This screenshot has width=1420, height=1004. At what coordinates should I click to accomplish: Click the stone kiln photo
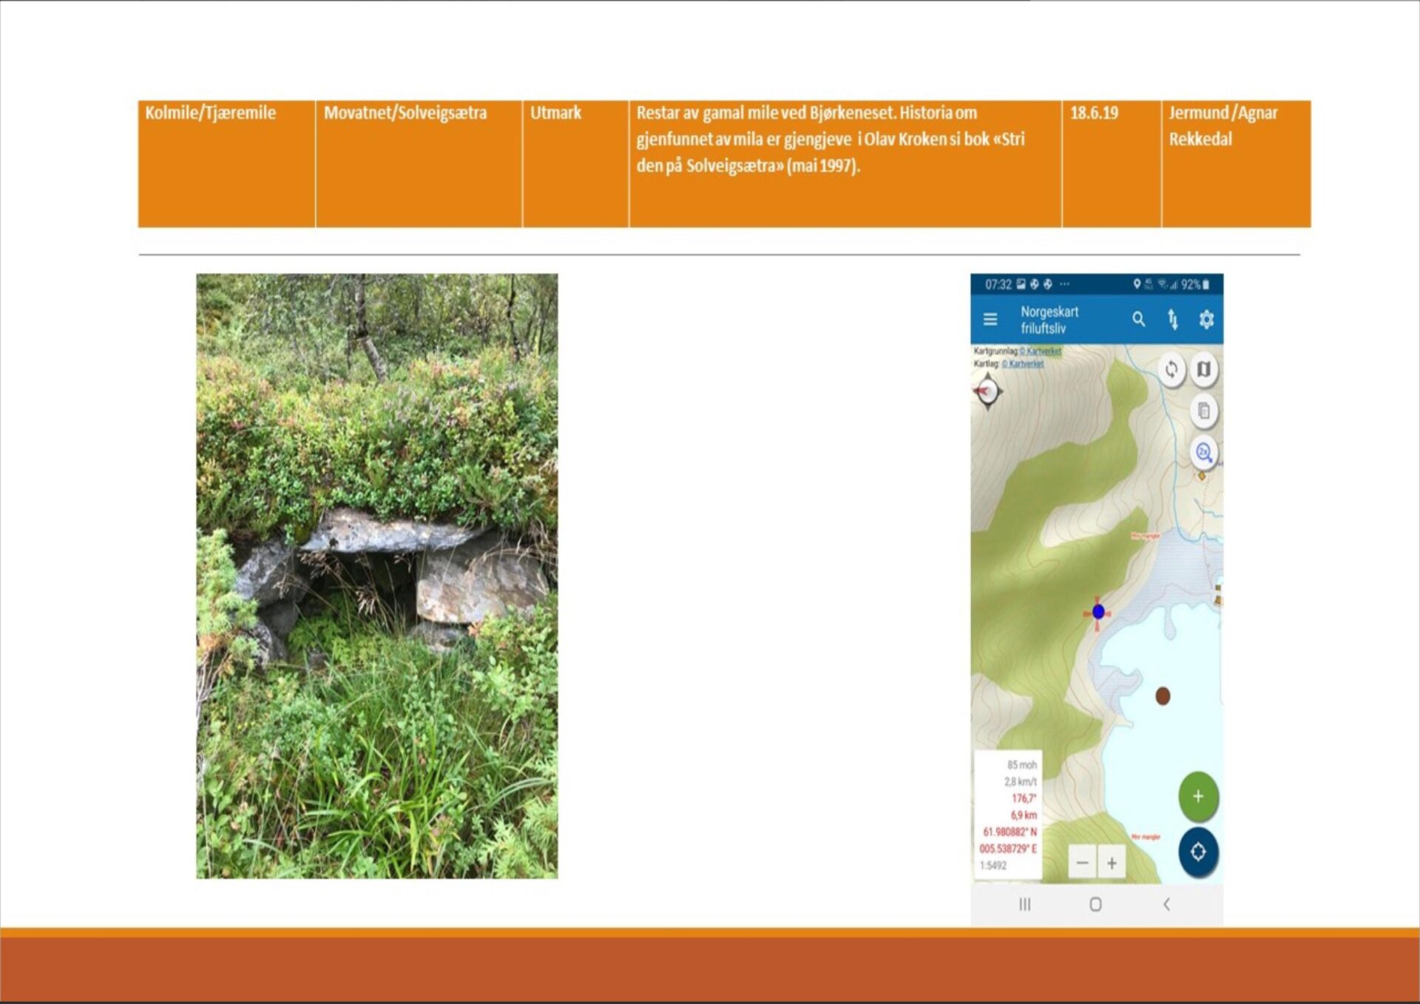(377, 576)
